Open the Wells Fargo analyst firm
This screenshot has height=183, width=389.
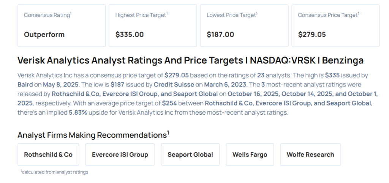pyautogui.click(x=250, y=155)
